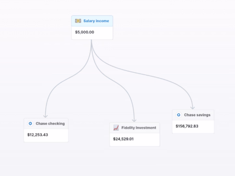
Task: Click the connection point below Salary income
Action: pyautogui.click(x=92, y=40)
